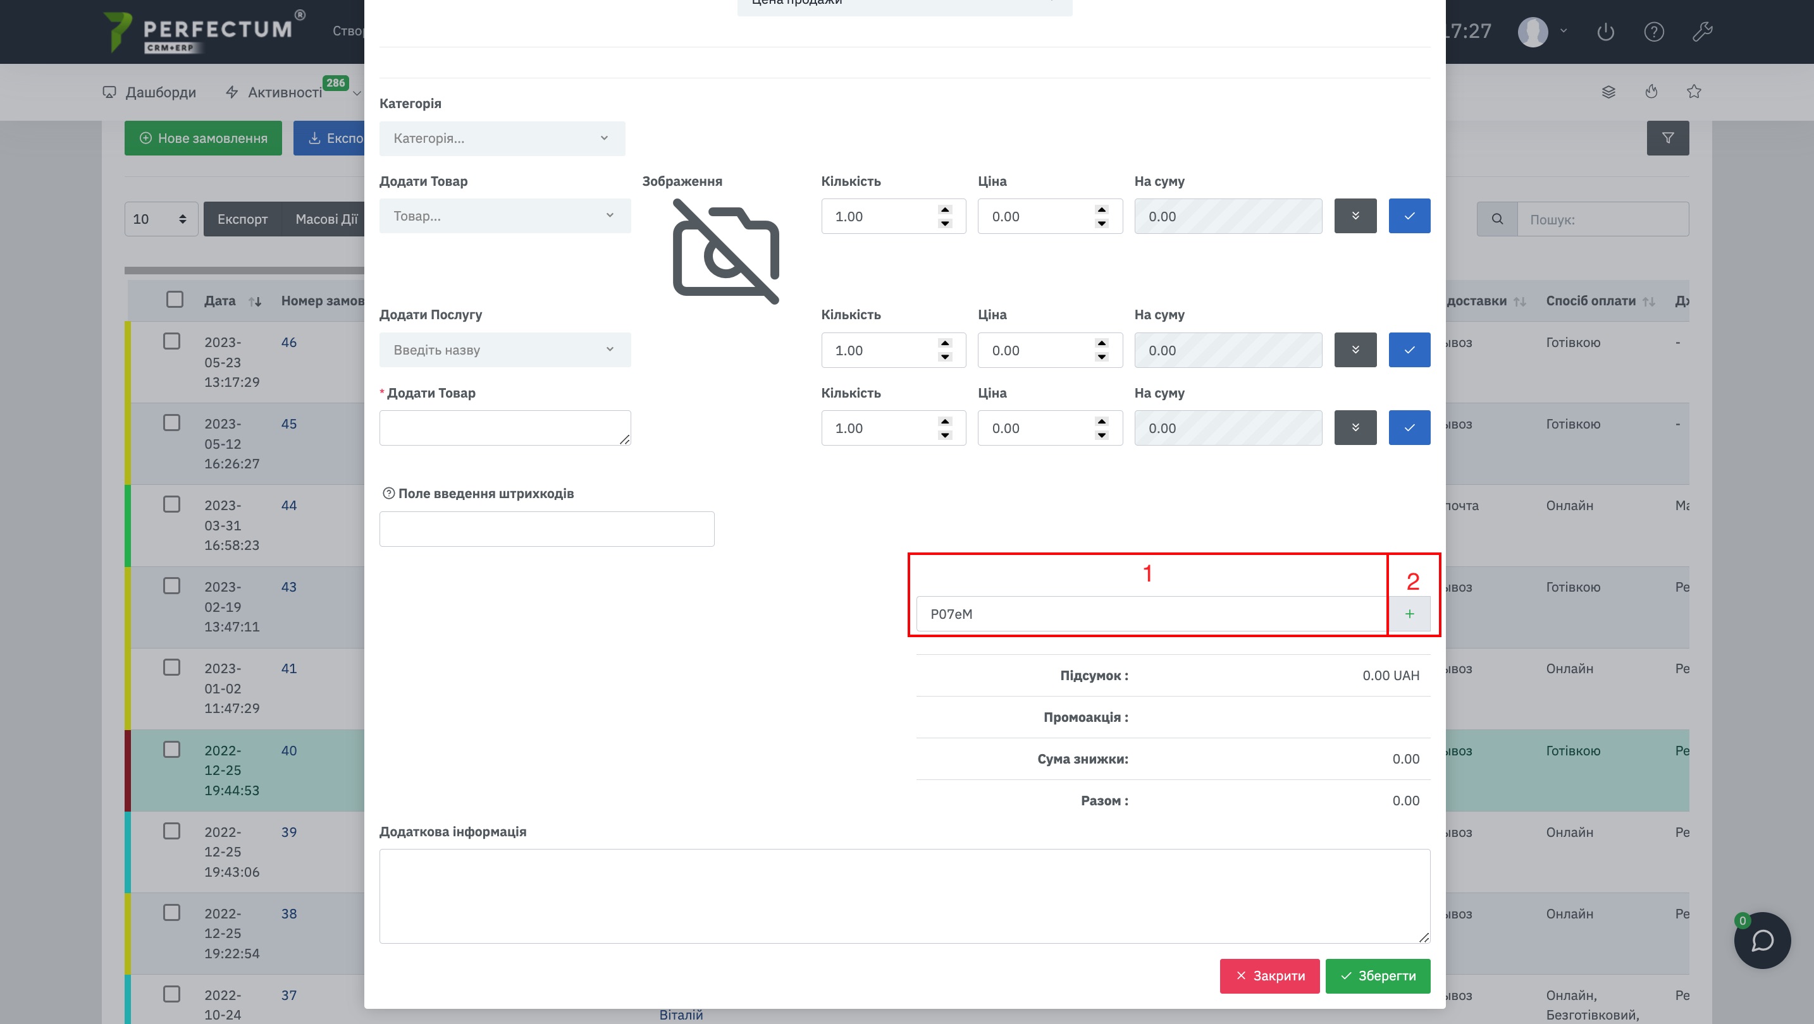Click Закрити to close the form
1814x1024 pixels.
[1269, 975]
